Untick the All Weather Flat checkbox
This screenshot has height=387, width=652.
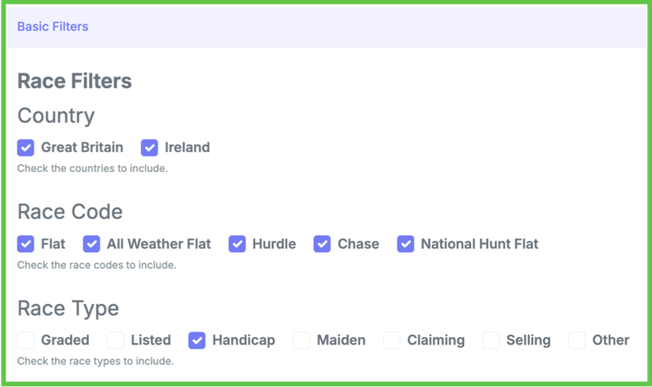pyautogui.click(x=91, y=244)
